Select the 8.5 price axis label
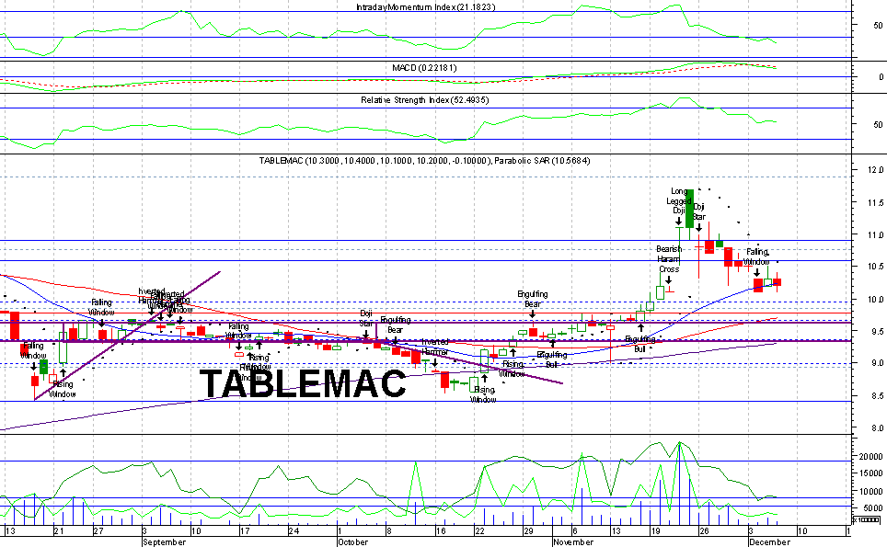The width and height of the screenshot is (887, 547). click(x=876, y=396)
